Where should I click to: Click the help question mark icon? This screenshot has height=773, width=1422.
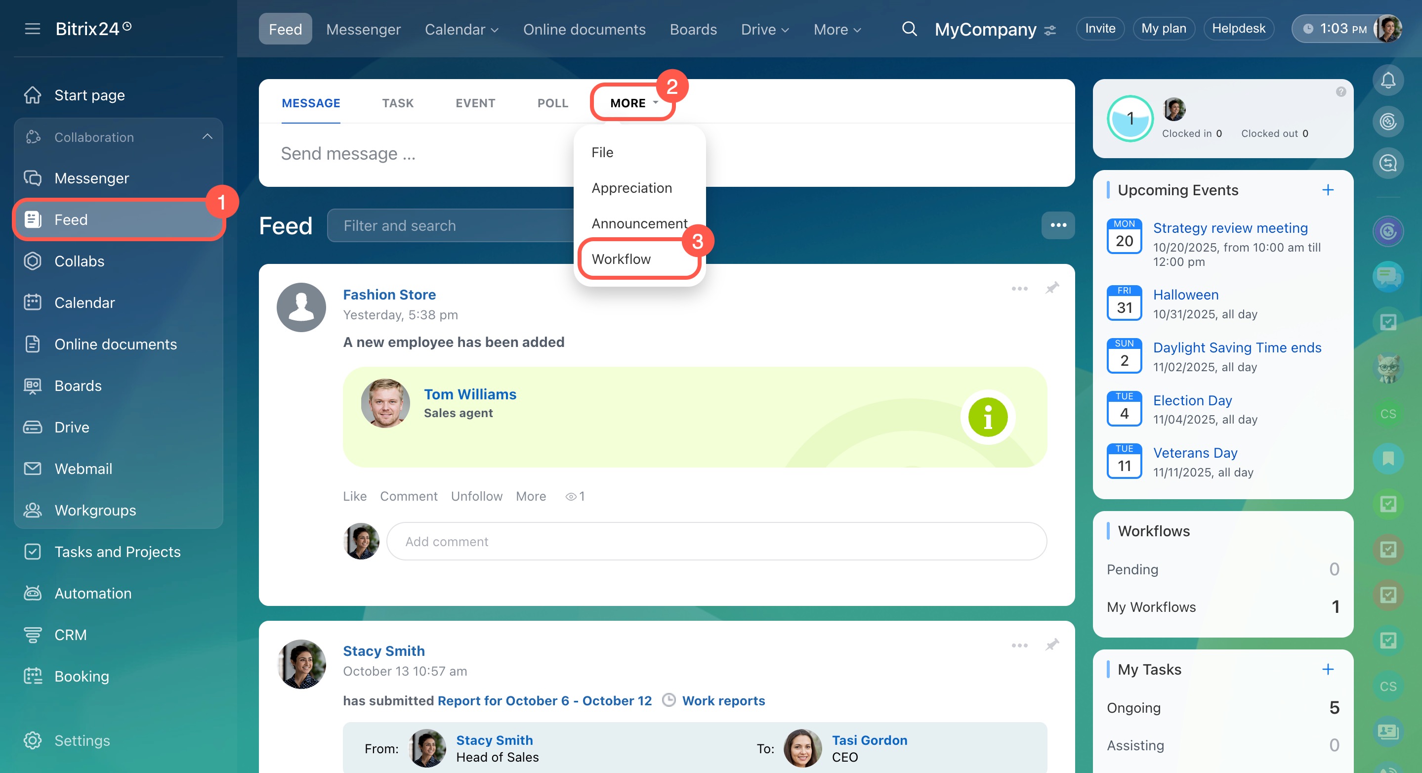1340,91
